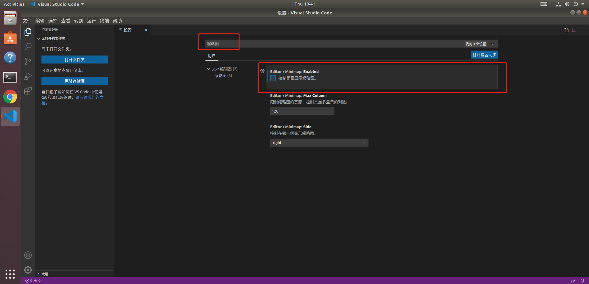Open the 选择 menu
The width and height of the screenshot is (589, 284).
tap(53, 21)
